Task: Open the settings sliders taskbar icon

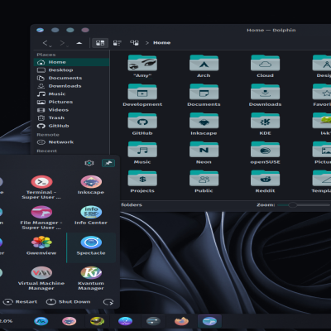Action: click(153, 321)
